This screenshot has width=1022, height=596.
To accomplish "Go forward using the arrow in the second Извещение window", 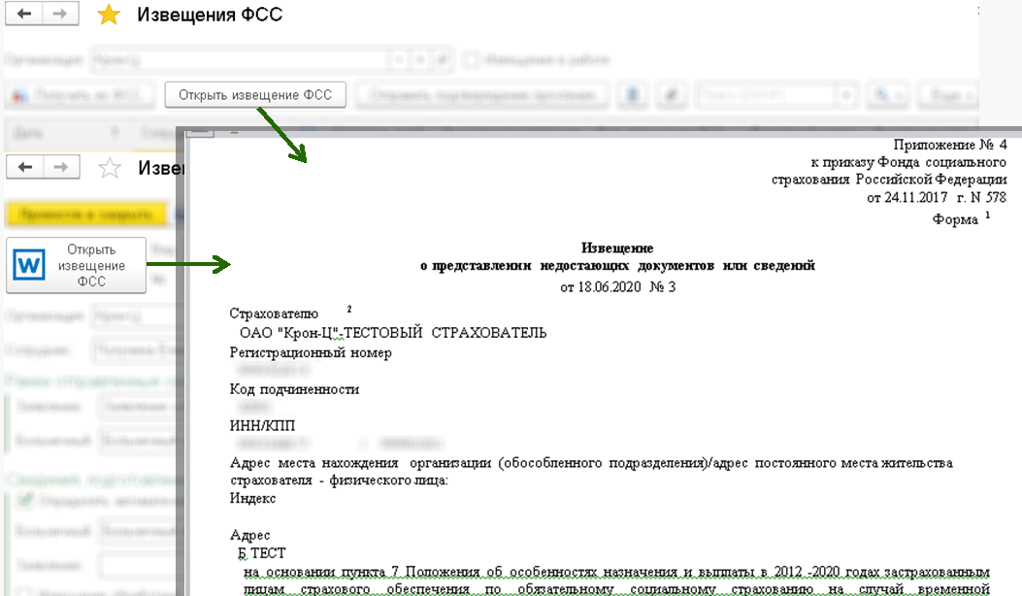I will (61, 167).
